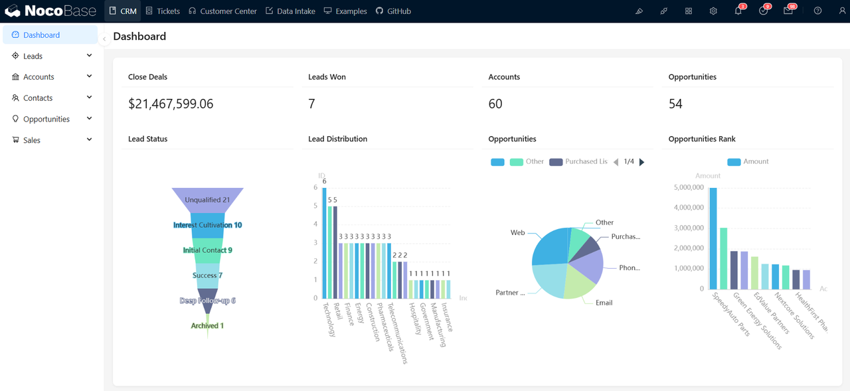Click the Archived 1 funnel label
The image size is (850, 391).
pos(207,326)
